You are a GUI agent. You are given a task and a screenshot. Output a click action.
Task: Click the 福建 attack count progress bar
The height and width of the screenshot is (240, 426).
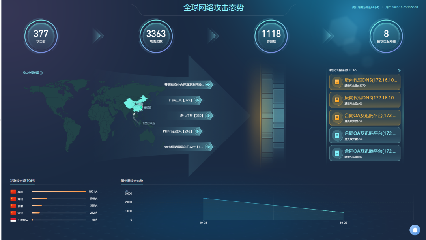coord(58,191)
